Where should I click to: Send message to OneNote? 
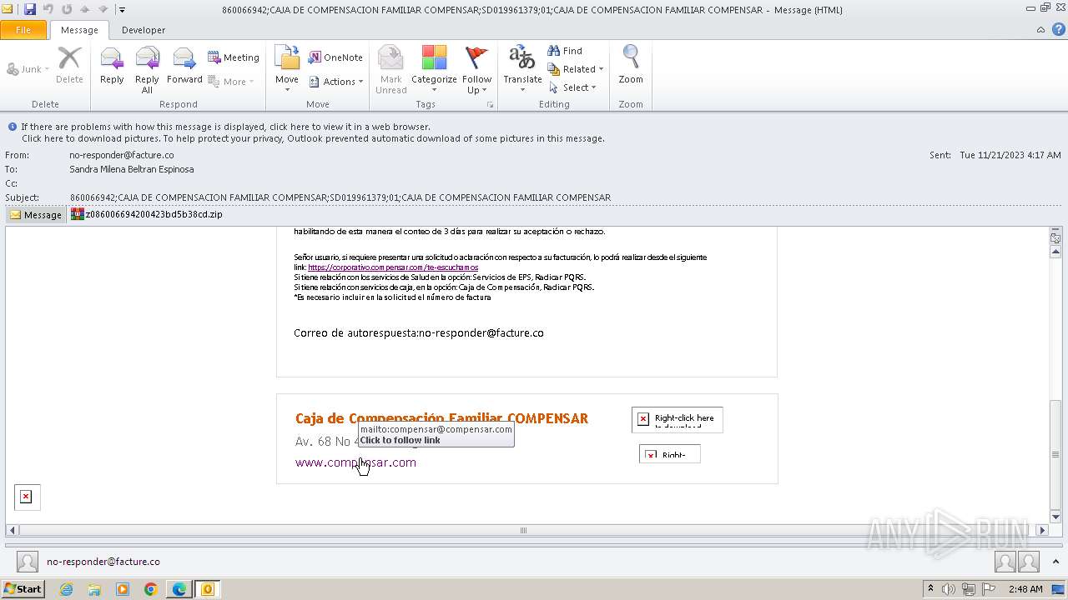(x=335, y=57)
